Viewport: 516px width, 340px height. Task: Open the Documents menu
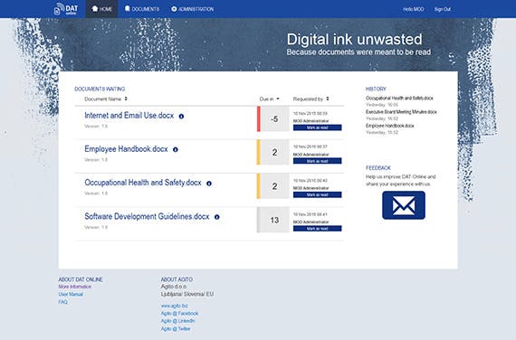[142, 9]
